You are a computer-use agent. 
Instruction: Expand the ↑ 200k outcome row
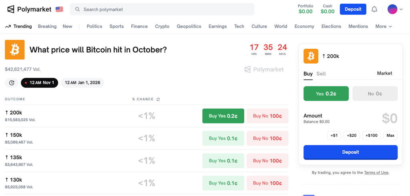(147, 116)
